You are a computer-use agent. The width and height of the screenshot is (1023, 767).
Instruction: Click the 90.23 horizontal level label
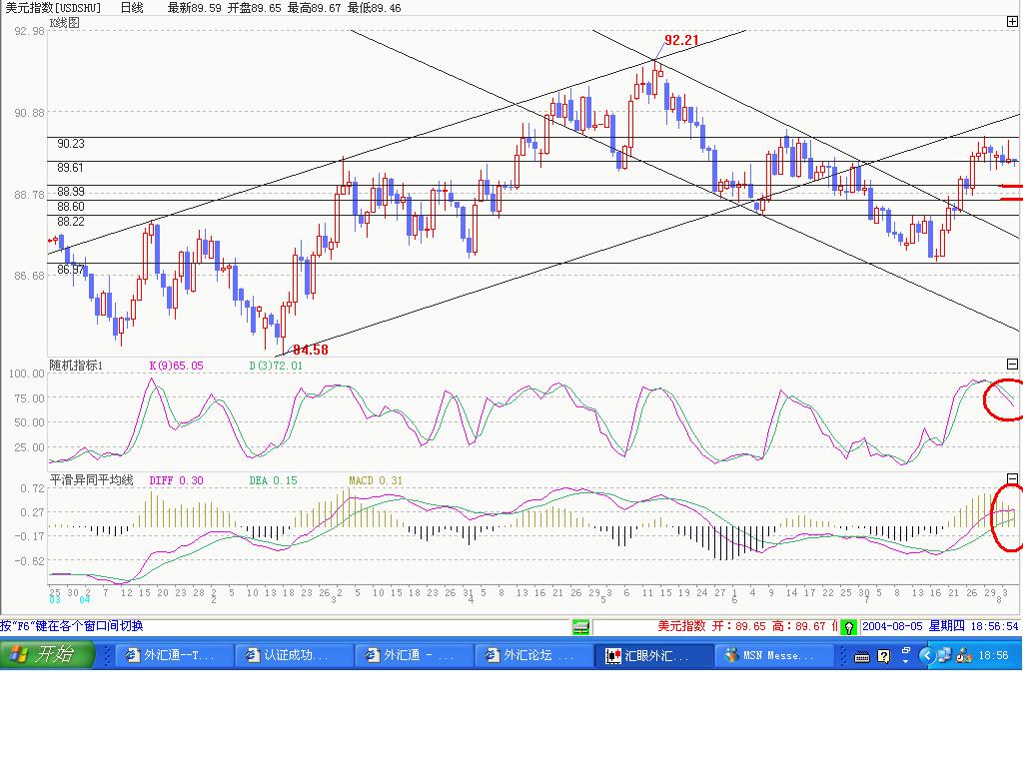[71, 144]
